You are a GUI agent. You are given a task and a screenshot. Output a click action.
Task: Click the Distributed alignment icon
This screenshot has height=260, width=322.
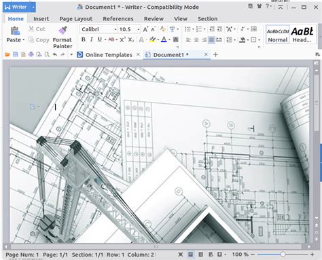tap(219, 40)
